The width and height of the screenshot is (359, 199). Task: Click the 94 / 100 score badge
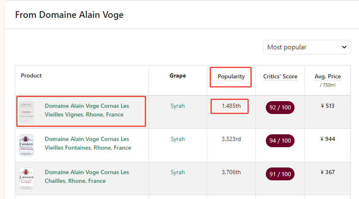(x=280, y=141)
